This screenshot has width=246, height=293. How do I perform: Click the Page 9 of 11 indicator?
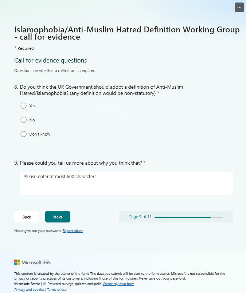pos(140,217)
